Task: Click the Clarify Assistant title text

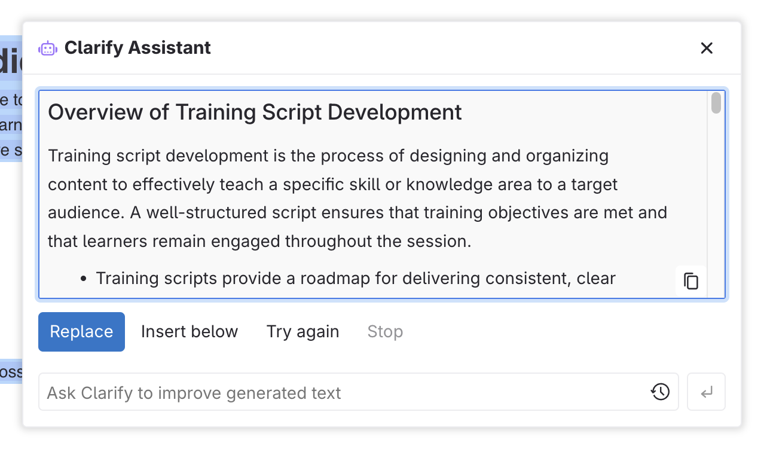Action: tap(137, 48)
